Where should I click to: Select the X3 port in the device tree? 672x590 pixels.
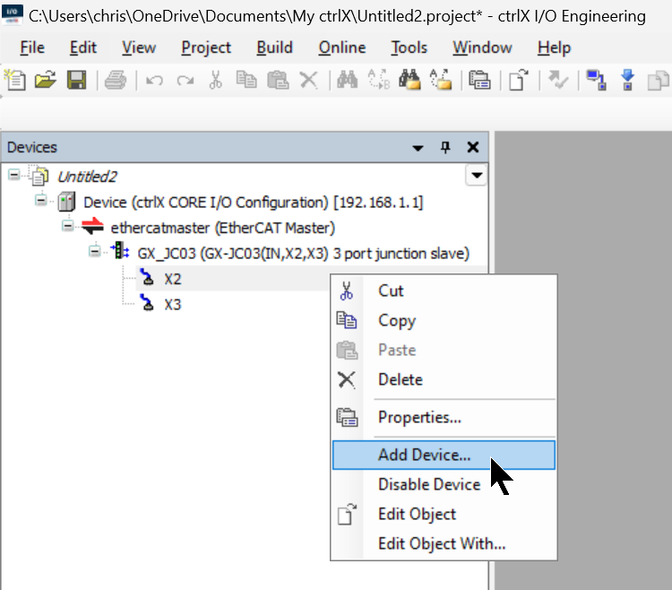point(173,305)
